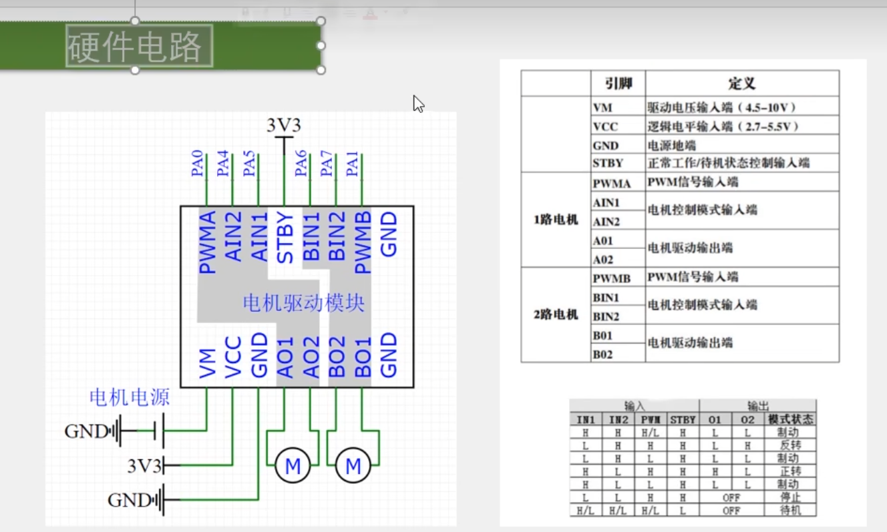
Task: Open the font color dropdown arrow
Action: tap(385, 11)
